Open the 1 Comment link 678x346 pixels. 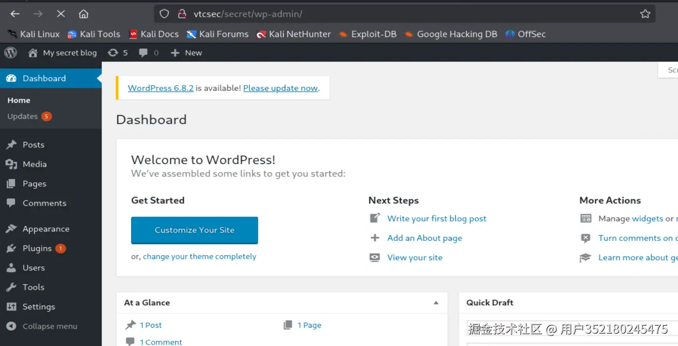[x=161, y=342]
